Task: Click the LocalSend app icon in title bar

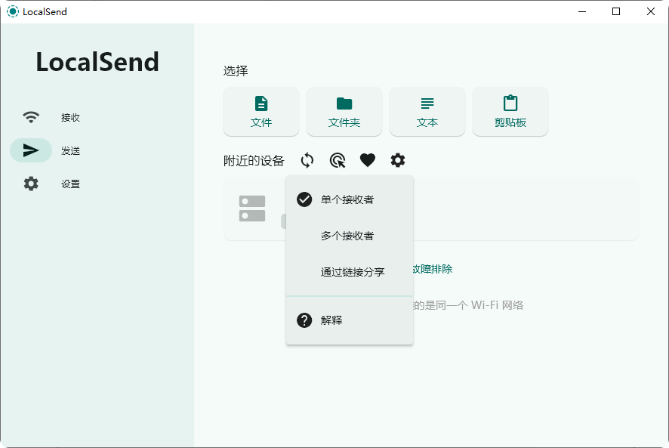Action: tap(13, 11)
